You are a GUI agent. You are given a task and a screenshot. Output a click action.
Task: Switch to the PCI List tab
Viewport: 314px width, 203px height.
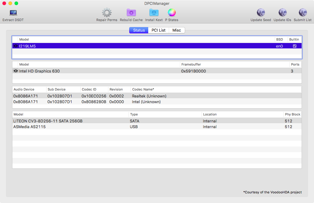(159, 30)
